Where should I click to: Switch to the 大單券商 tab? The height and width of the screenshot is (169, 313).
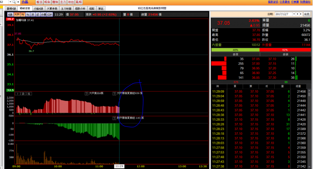[52, 9]
